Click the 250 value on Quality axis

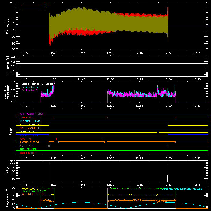pyautogui.click(x=13, y=164)
